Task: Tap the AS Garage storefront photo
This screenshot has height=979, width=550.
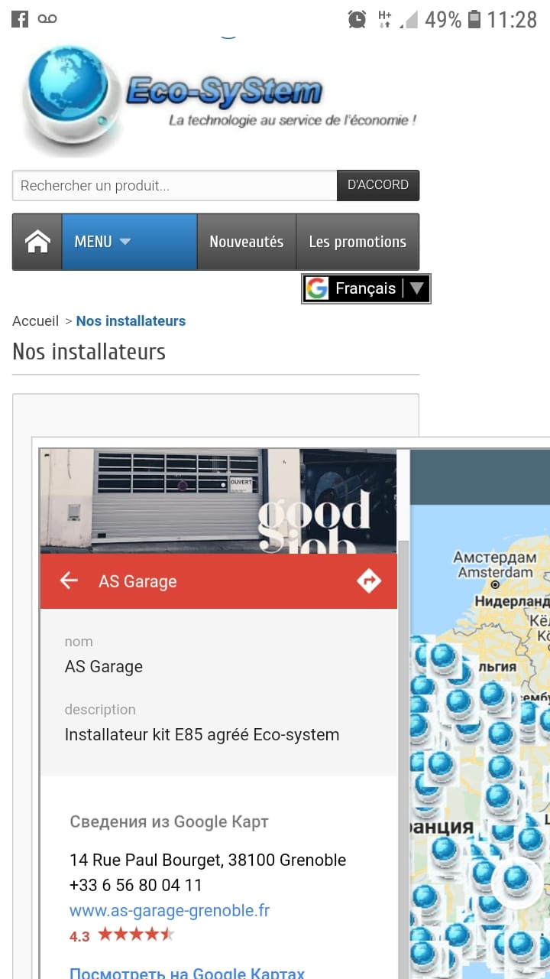Action: coord(218,501)
